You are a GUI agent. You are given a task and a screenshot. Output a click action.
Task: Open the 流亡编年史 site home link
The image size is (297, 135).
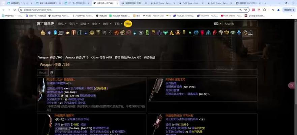pyautogui.click(x=46, y=24)
